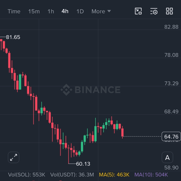Click the current price label 64.76

[x=171, y=137]
